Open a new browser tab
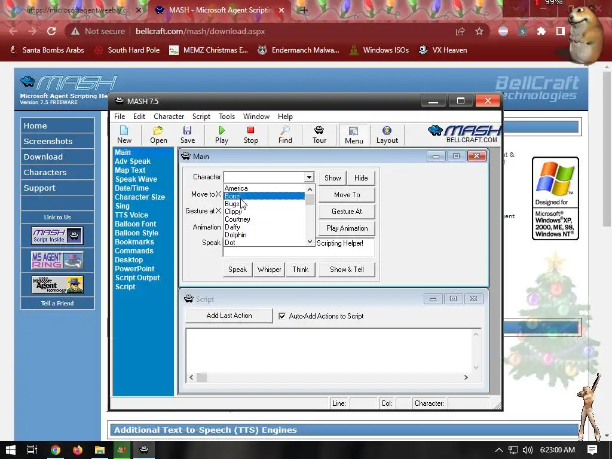This screenshot has width=612, height=459. tap(304, 11)
